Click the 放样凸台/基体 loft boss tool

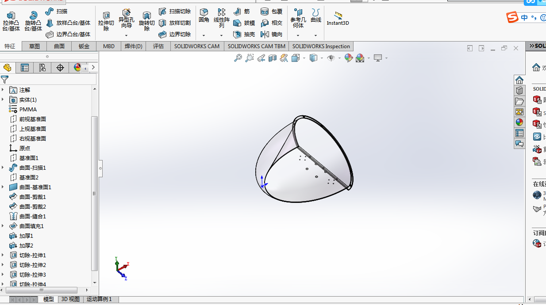point(68,23)
